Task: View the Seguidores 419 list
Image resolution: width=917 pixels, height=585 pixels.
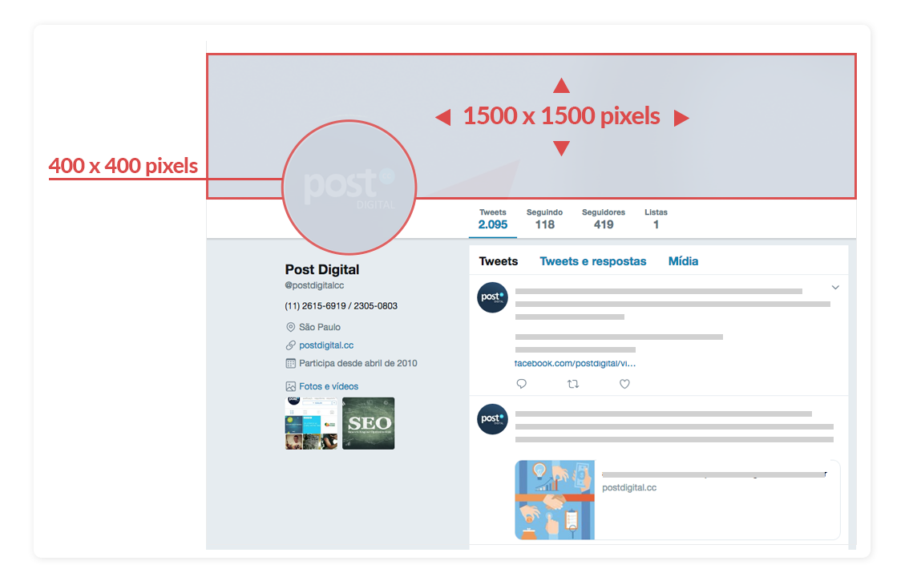Action: point(604,219)
